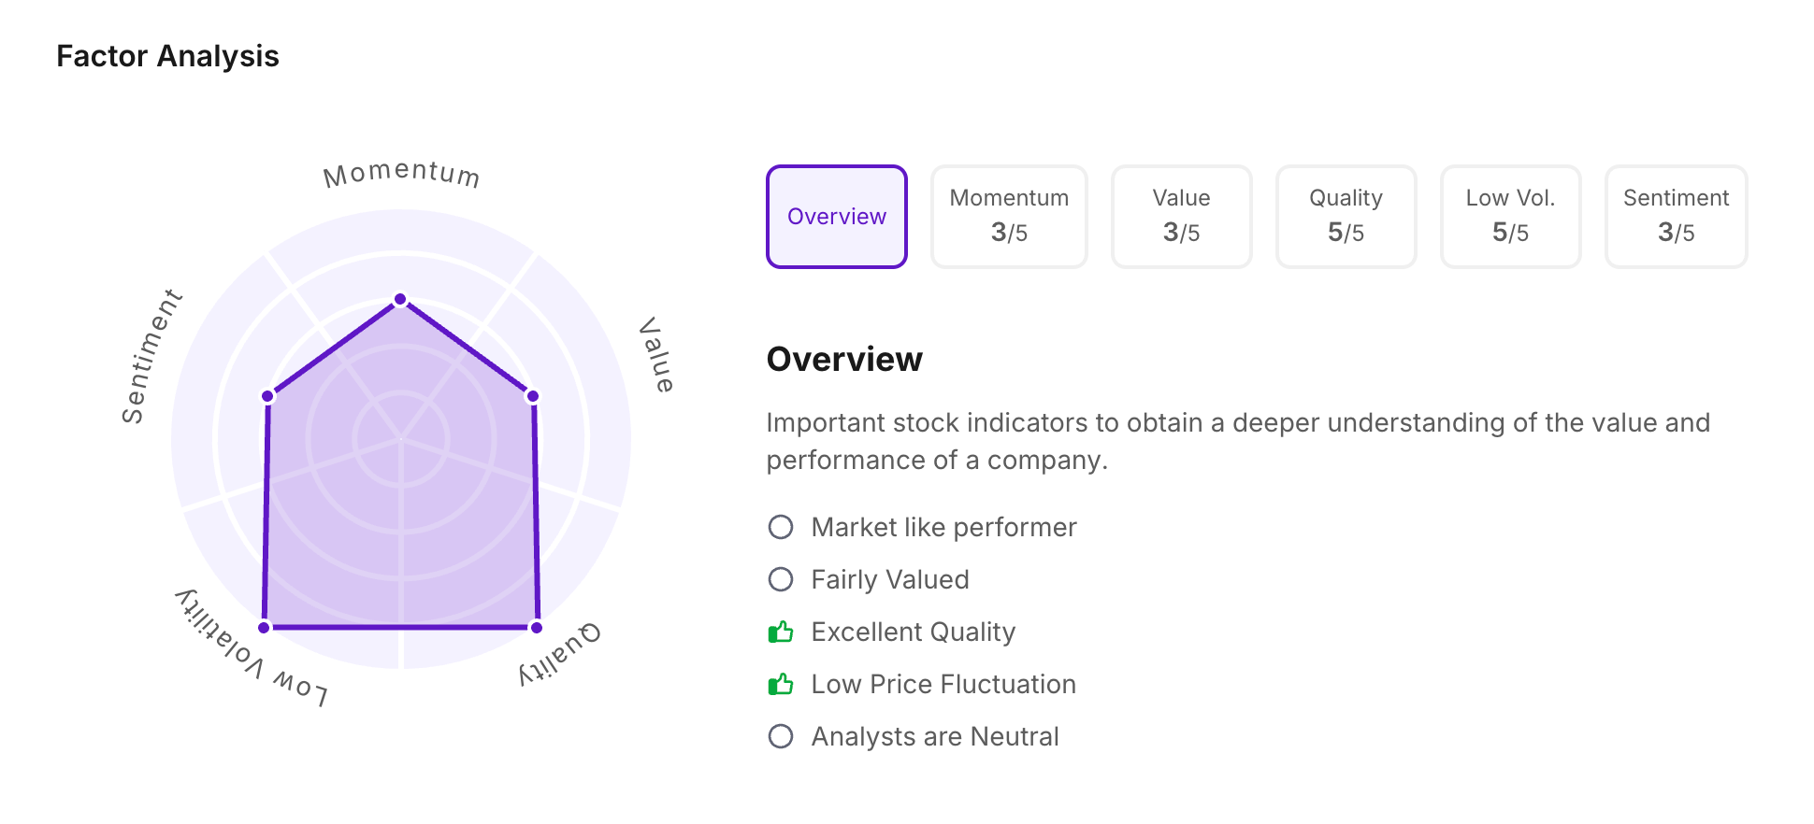The width and height of the screenshot is (1814, 824).
Task: Click the Value vertex dot on radar chart
Action: (533, 396)
